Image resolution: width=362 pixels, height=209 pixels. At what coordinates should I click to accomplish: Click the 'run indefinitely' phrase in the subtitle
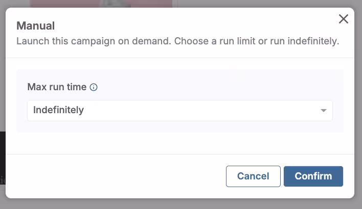[307, 41]
